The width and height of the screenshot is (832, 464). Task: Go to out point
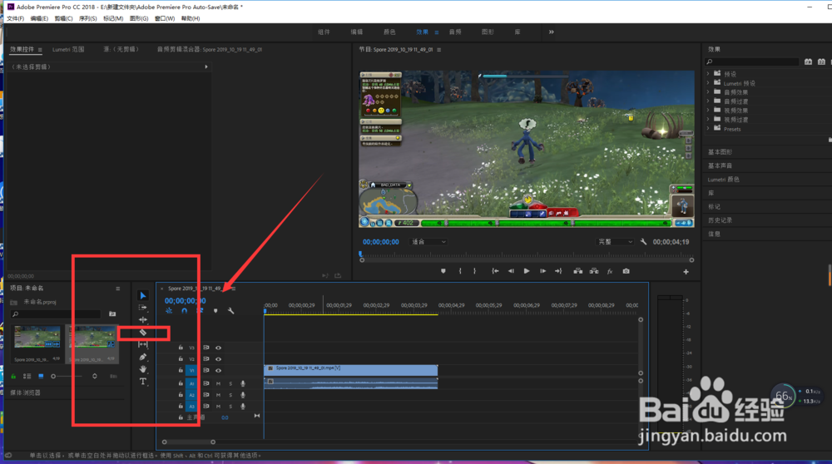pos(558,271)
